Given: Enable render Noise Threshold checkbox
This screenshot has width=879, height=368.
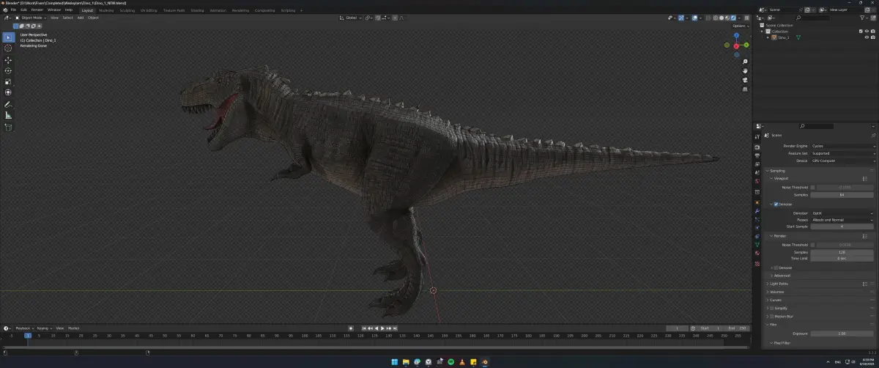Looking at the screenshot, I should [x=812, y=245].
